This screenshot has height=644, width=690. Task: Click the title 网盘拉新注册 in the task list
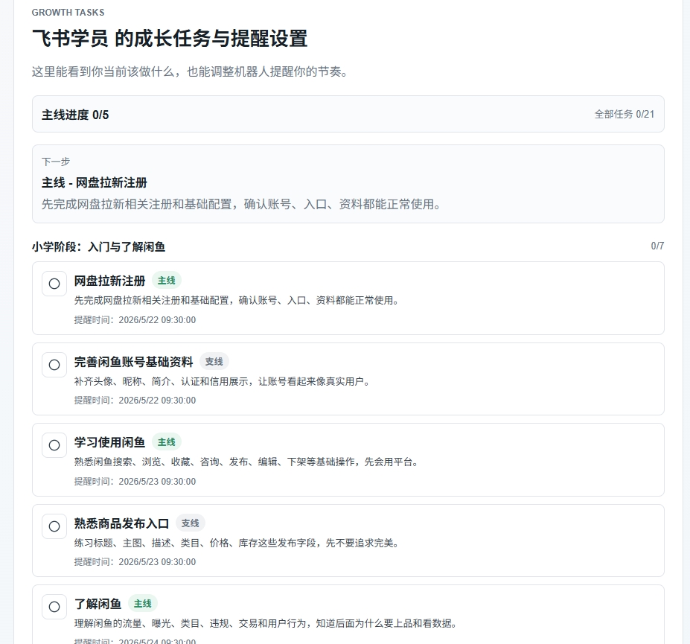coord(109,281)
